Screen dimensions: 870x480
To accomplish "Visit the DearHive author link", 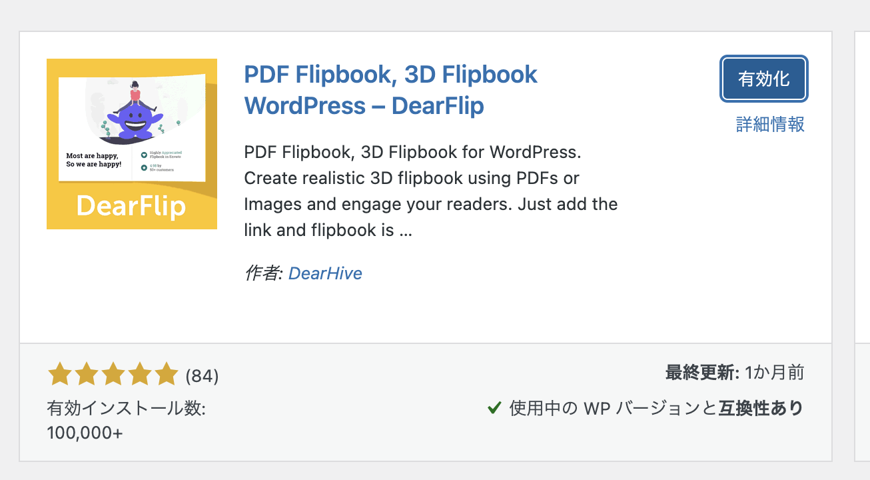I will pos(325,273).
